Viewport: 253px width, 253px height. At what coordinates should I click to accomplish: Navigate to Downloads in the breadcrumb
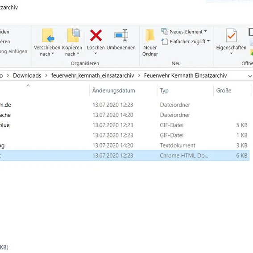coord(27,75)
